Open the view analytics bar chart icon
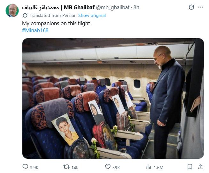Image resolution: width=209 pixels, height=173 pixels. pyautogui.click(x=149, y=167)
